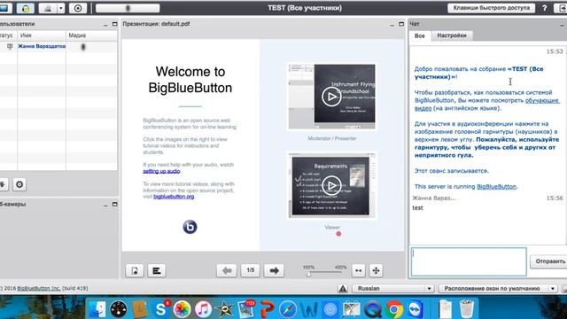The width and height of the screenshot is (567, 319).
Task: Launch Skype from the dock
Action: (x=161, y=309)
